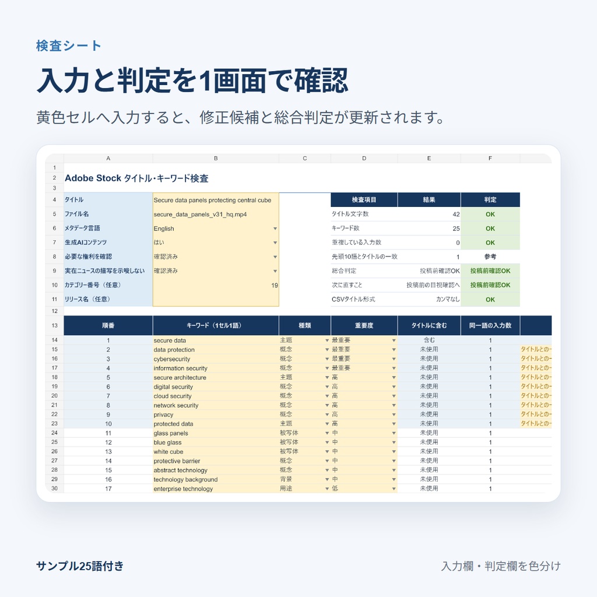Click the keyword cell 'cloud security'
The image size is (597, 597).
pos(216,396)
